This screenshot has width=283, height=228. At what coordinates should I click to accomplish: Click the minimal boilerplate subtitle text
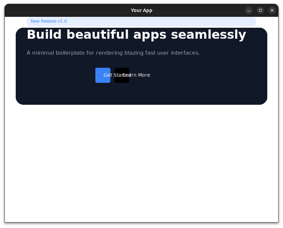tap(113, 53)
